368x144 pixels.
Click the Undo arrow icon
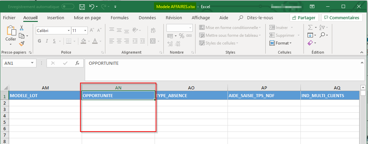coord(92,6)
